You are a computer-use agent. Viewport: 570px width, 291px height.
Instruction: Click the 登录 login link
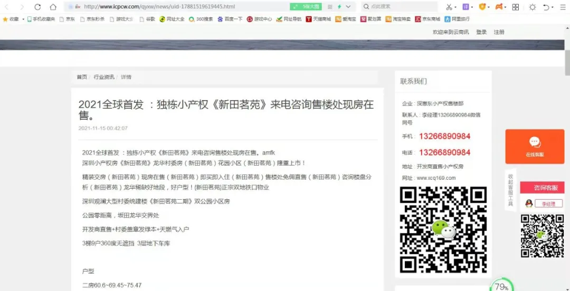(x=481, y=32)
